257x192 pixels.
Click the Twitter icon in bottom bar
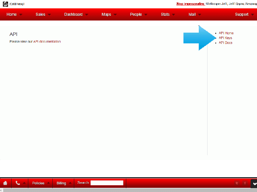(x=237, y=183)
